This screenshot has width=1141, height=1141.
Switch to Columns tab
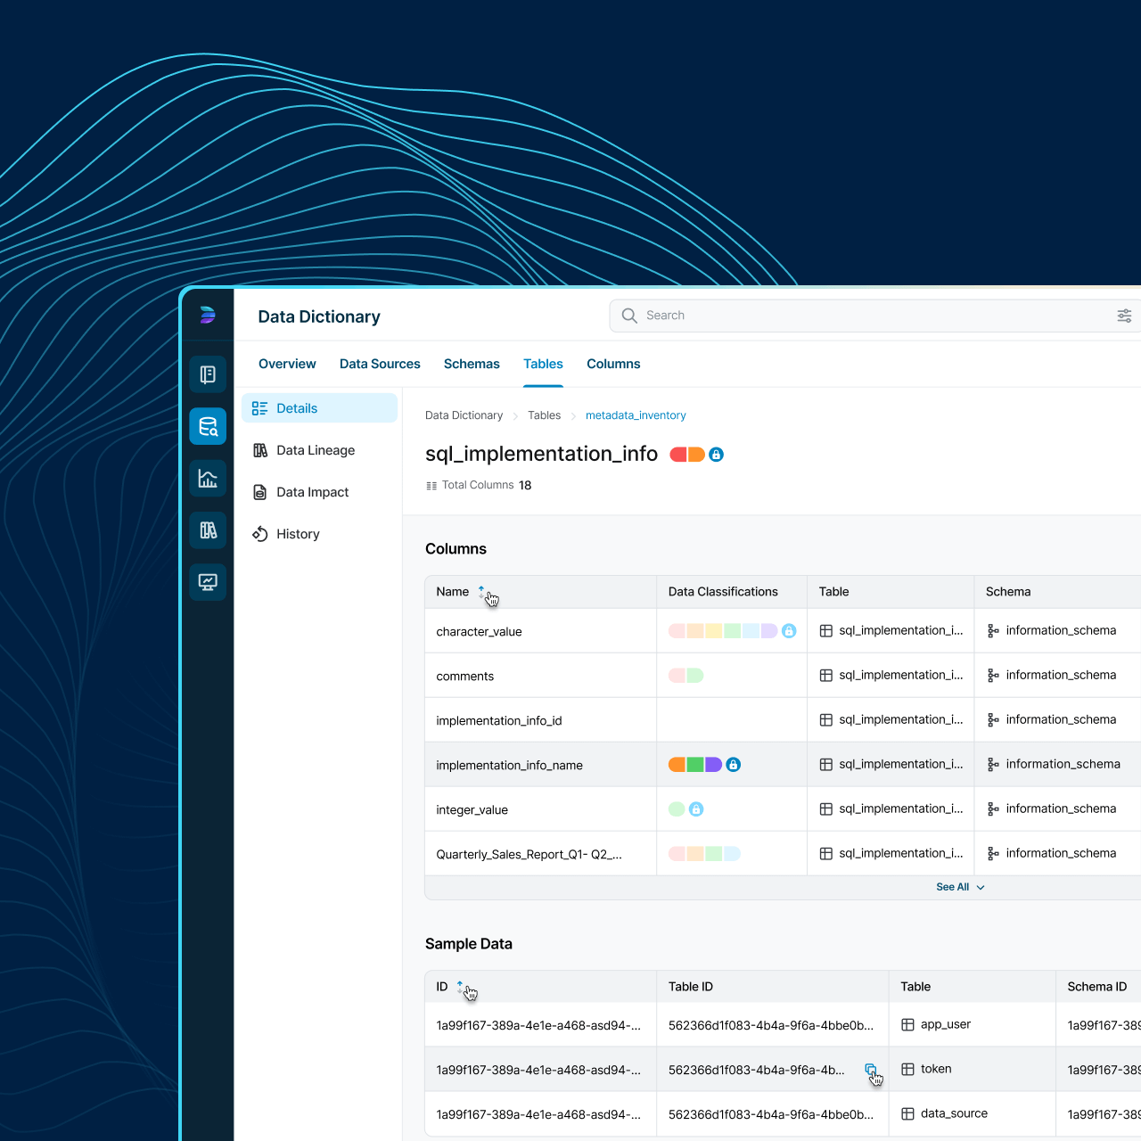click(x=613, y=364)
